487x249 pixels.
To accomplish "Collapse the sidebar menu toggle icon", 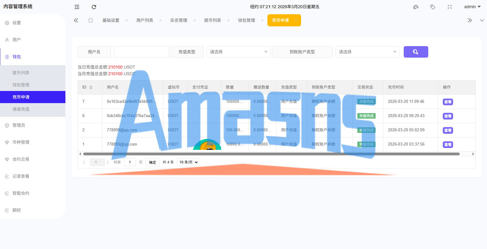I will pyautogui.click(x=77, y=7).
